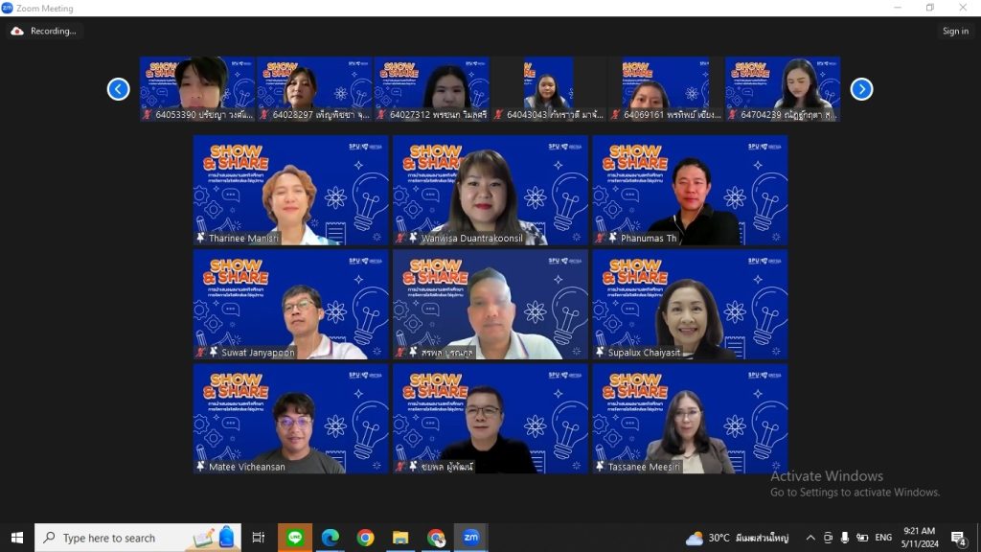Select Tassanee Meesiri's video tile
Viewport: 981px width, 552px height.
[x=690, y=419]
